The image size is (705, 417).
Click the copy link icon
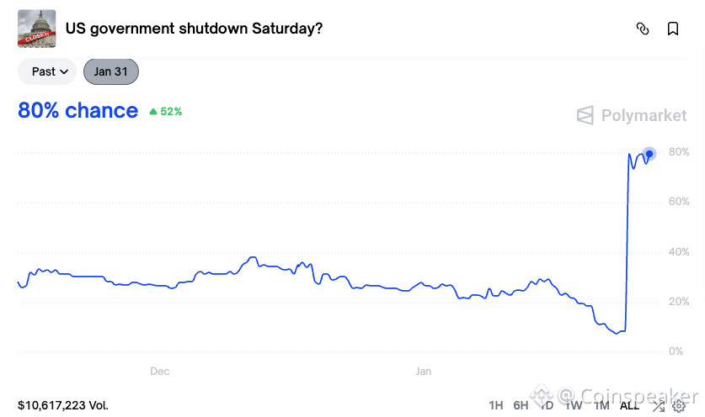643,29
